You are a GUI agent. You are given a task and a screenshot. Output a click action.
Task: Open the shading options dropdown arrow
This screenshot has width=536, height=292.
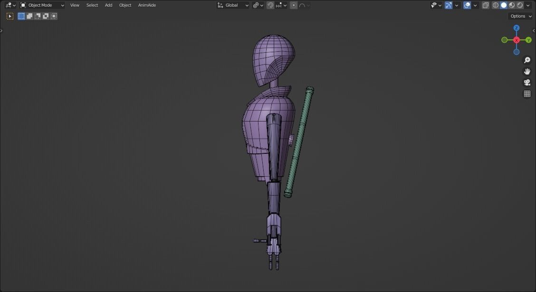pos(528,5)
